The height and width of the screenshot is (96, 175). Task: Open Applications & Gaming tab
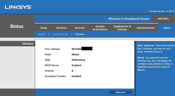coord(122,28)
